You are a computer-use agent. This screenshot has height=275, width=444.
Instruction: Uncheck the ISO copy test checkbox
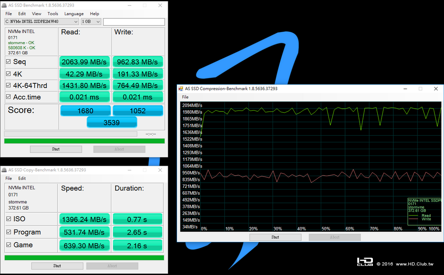[9, 219]
